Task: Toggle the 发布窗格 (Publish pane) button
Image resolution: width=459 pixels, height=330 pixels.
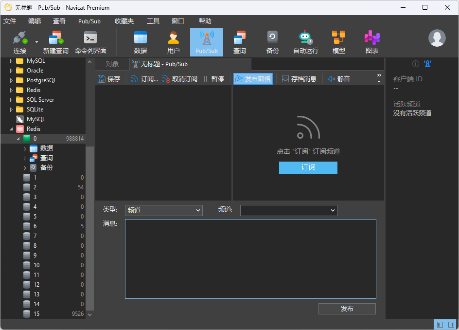Action: coord(253,79)
